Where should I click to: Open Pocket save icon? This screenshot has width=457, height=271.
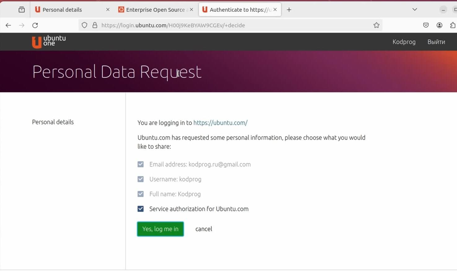(x=426, y=25)
